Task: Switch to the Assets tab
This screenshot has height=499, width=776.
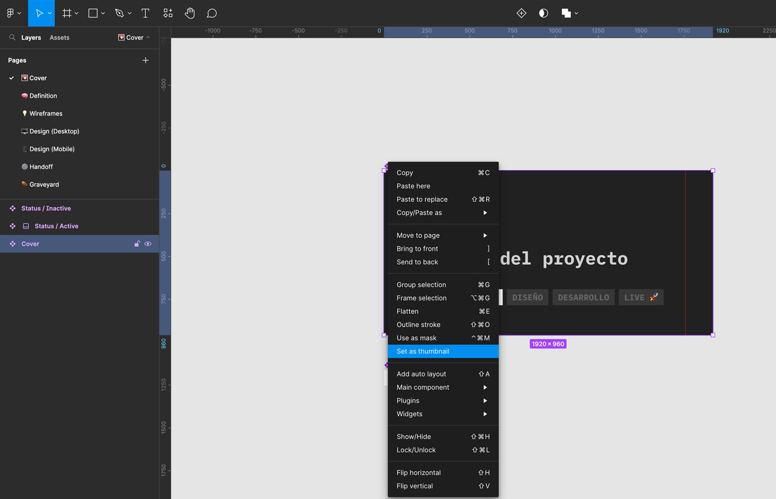Action: point(59,38)
